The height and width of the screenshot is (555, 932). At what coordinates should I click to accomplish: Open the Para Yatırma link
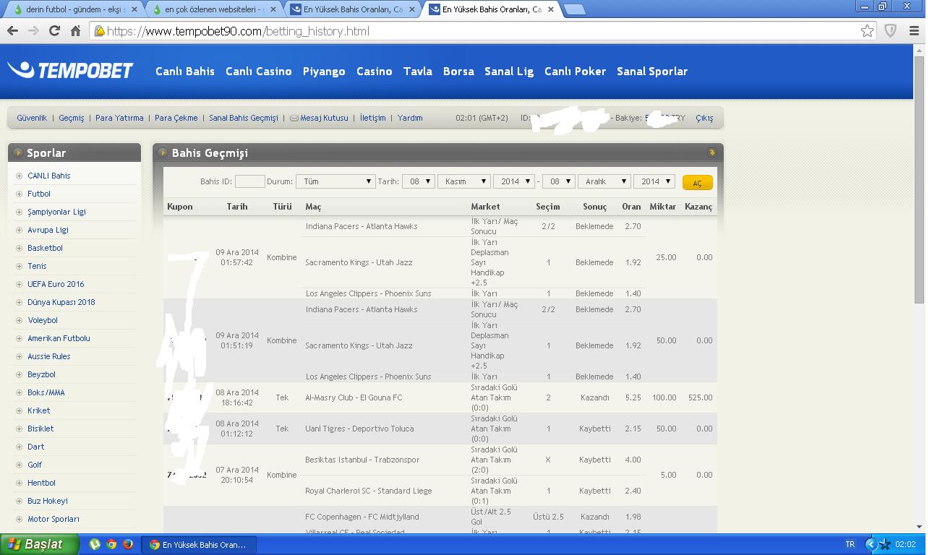(x=119, y=118)
